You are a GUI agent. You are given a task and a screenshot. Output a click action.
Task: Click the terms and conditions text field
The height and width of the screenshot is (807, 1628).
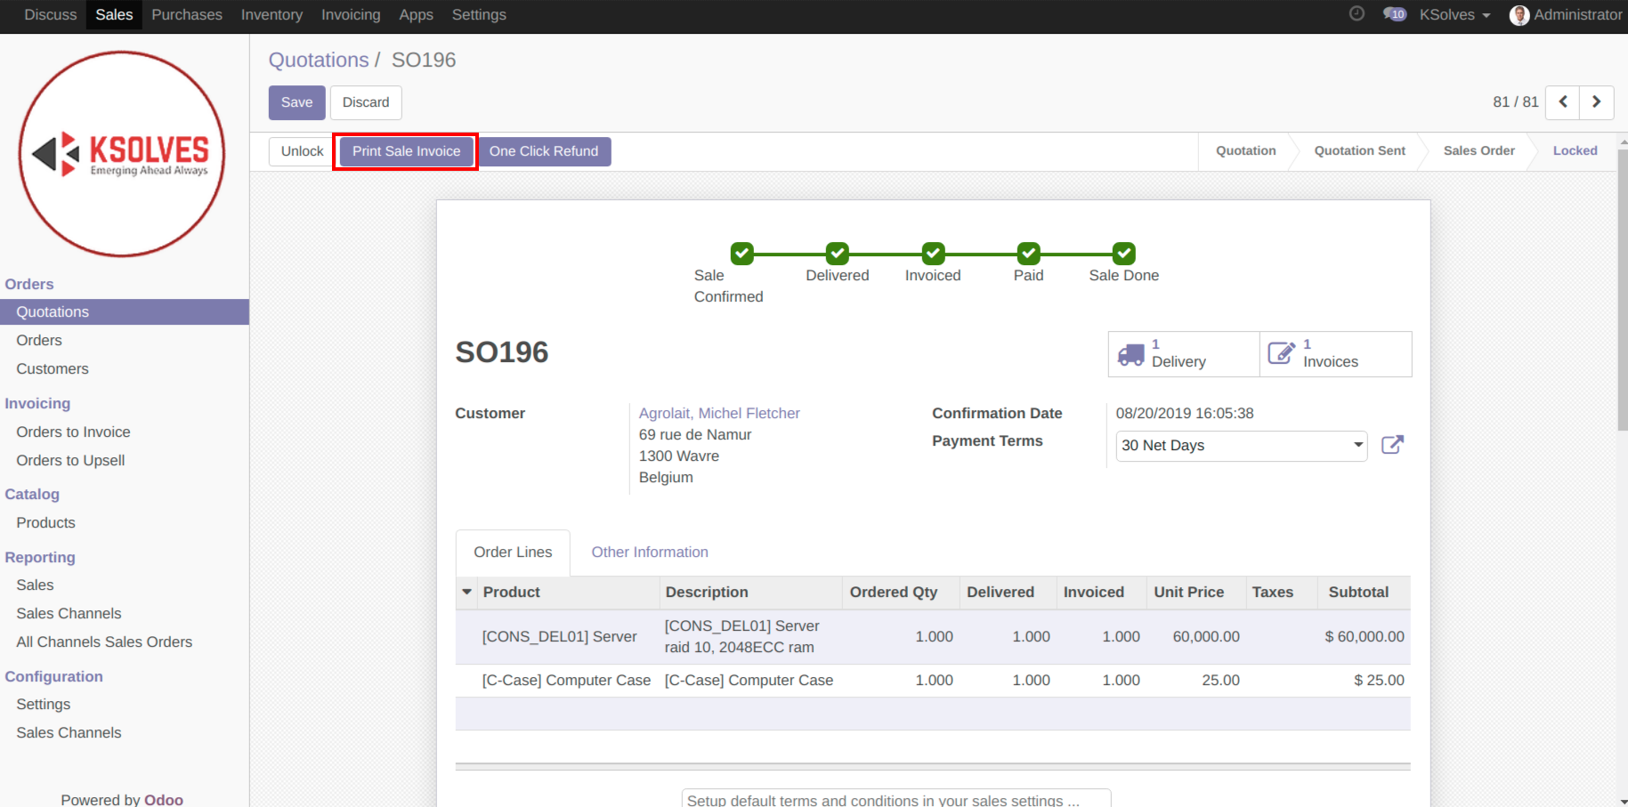[895, 799]
